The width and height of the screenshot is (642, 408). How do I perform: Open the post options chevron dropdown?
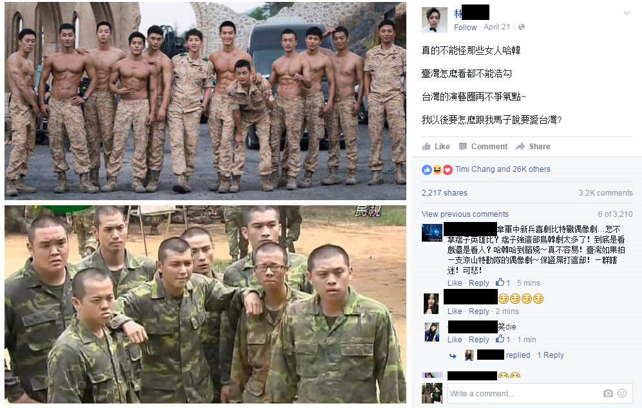[x=626, y=13]
